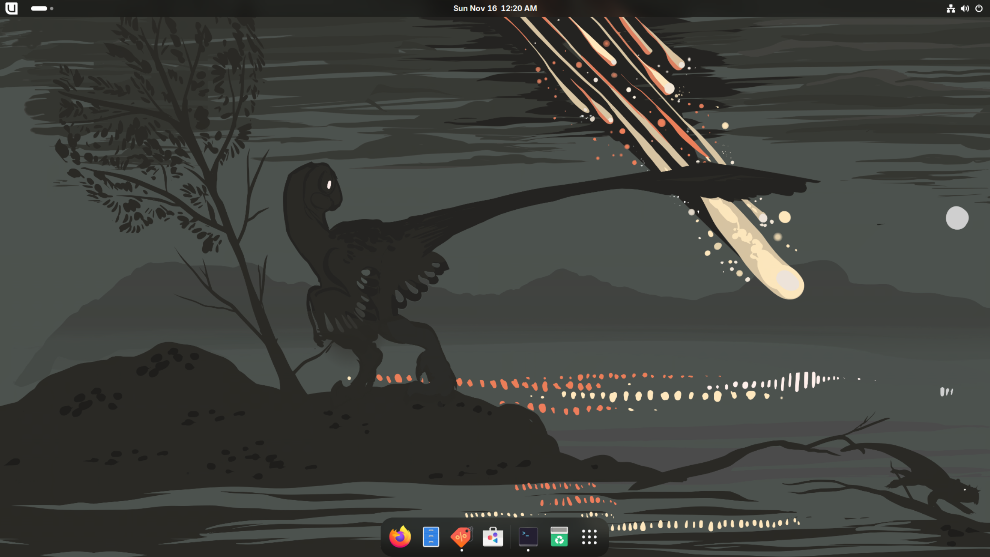Open calendar via 'Sun Nov 16' date
Screen dimensions: 990x557
pos(475,8)
